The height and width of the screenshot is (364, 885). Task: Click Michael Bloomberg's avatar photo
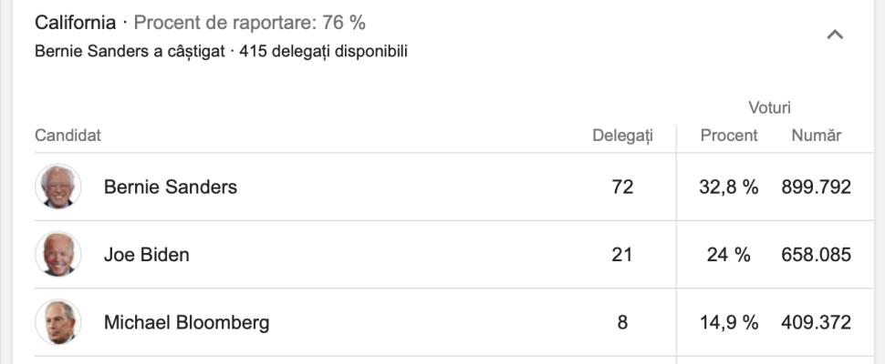click(58, 322)
